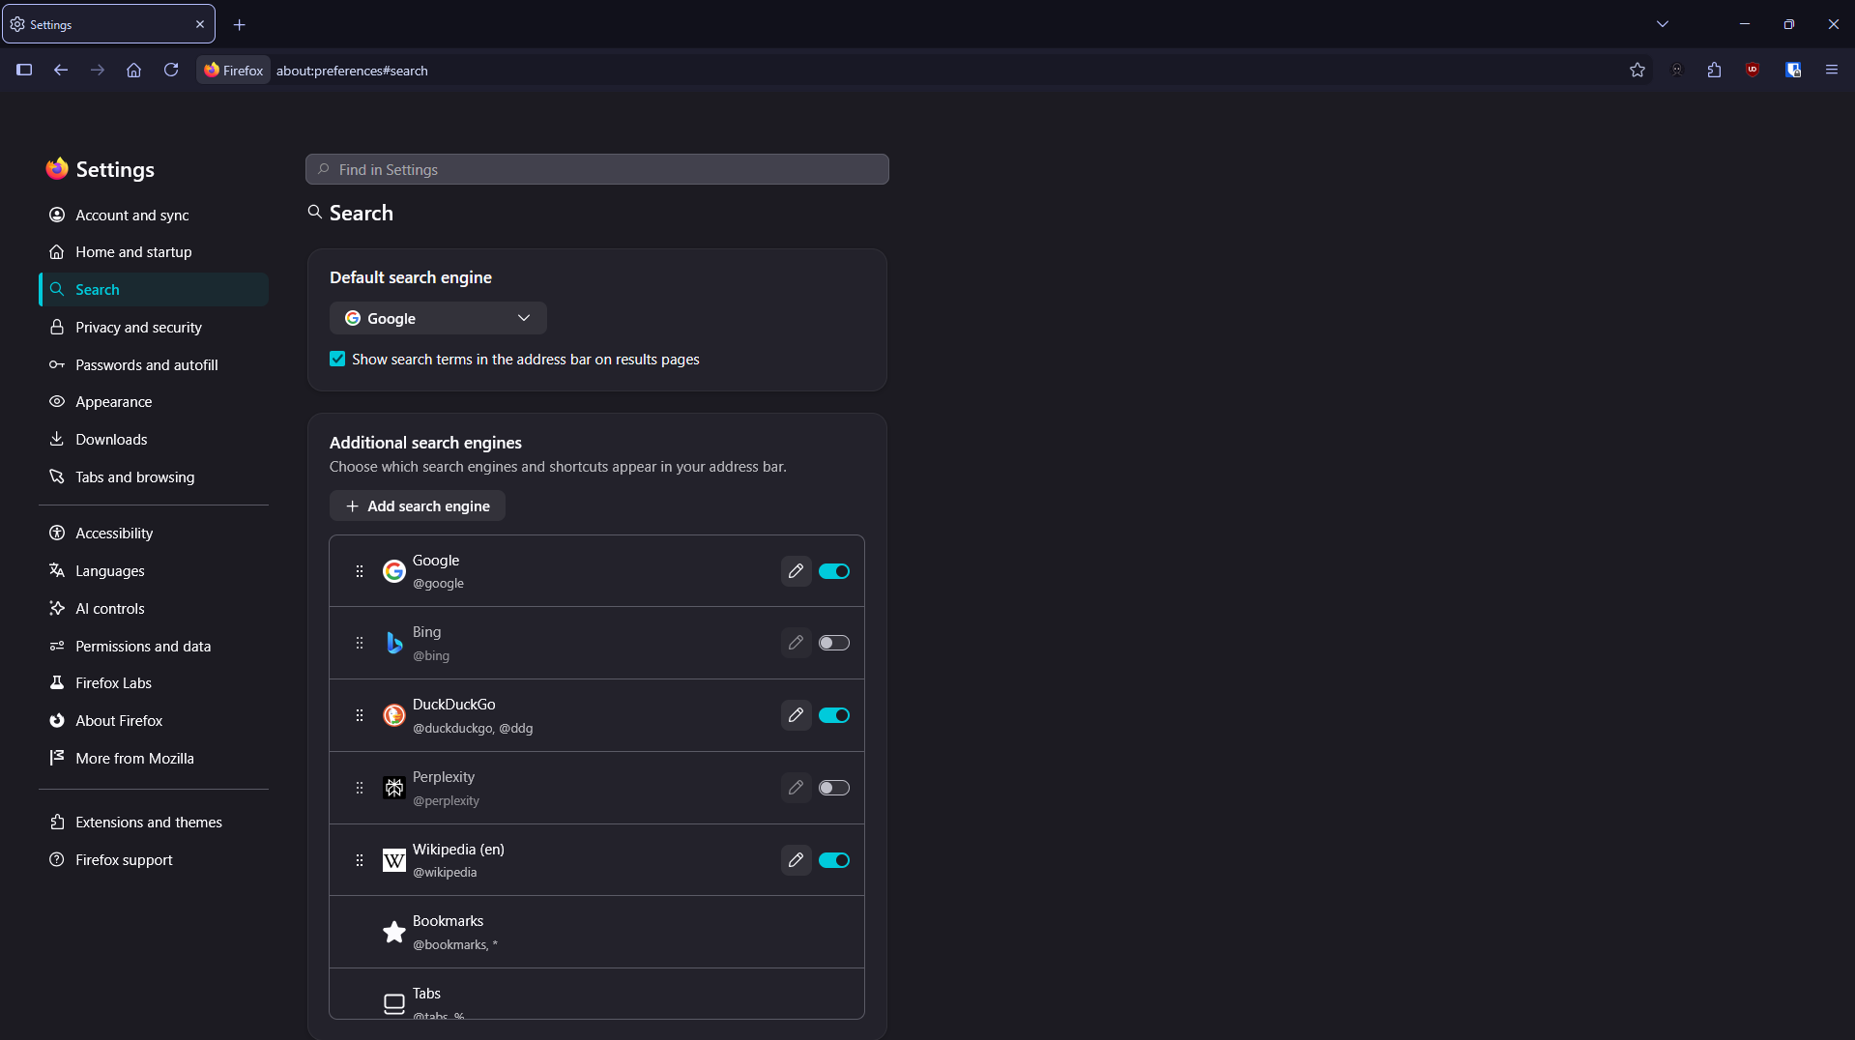This screenshot has width=1855, height=1040.
Task: Open the default search engine dropdown
Action: [x=438, y=318]
